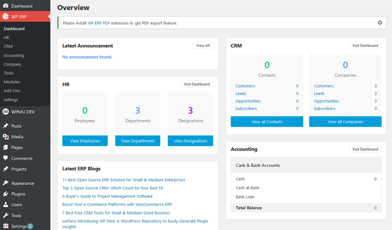The width and height of the screenshot is (392, 230).
Task: Click 'Cash at Bank' row text
Action: click(248, 188)
